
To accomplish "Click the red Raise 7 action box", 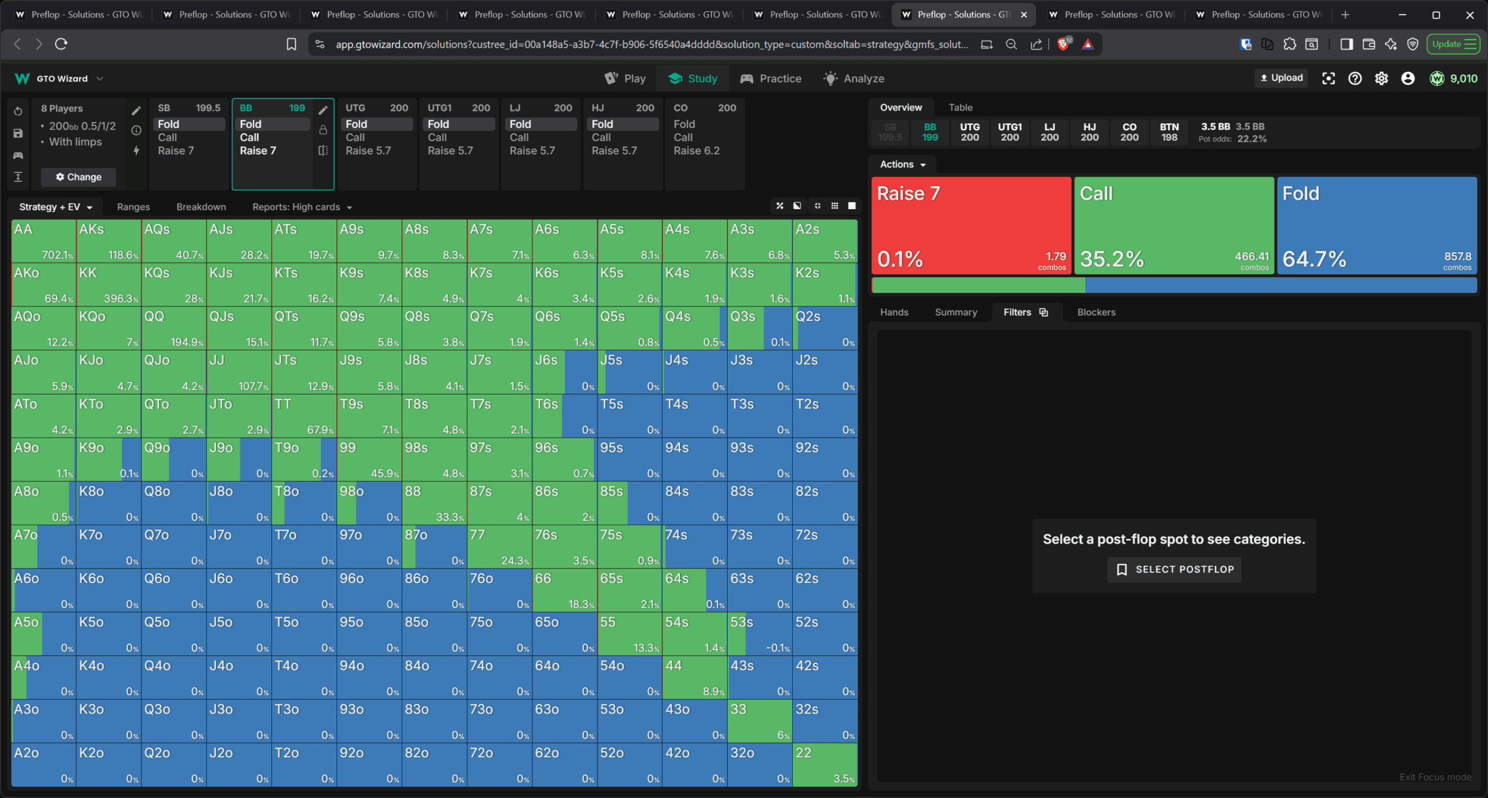I will pos(971,226).
